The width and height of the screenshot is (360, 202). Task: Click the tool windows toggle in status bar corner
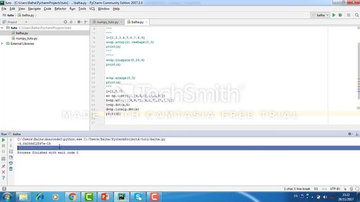pyautogui.click(x=4, y=189)
